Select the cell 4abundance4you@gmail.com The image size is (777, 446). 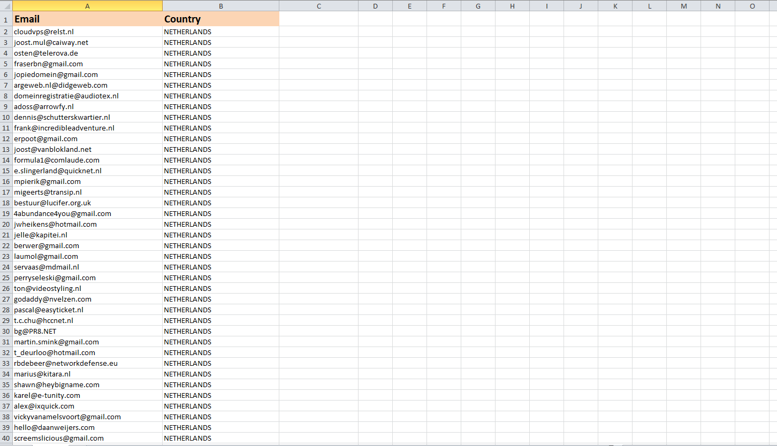point(87,213)
